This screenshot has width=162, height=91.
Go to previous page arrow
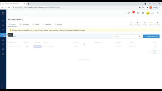[150, 52]
